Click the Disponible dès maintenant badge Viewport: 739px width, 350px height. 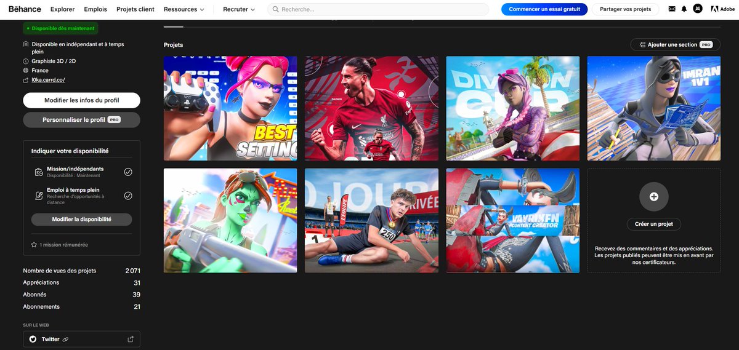coord(60,28)
